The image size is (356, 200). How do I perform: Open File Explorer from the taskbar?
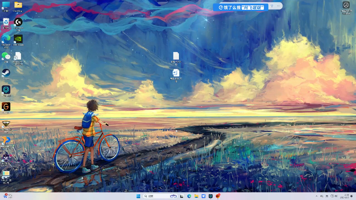coord(196,196)
